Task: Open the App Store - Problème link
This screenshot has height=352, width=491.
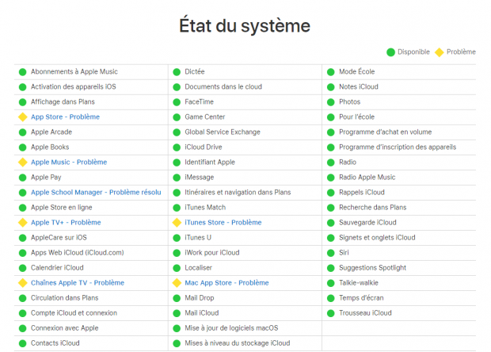Action: point(65,117)
